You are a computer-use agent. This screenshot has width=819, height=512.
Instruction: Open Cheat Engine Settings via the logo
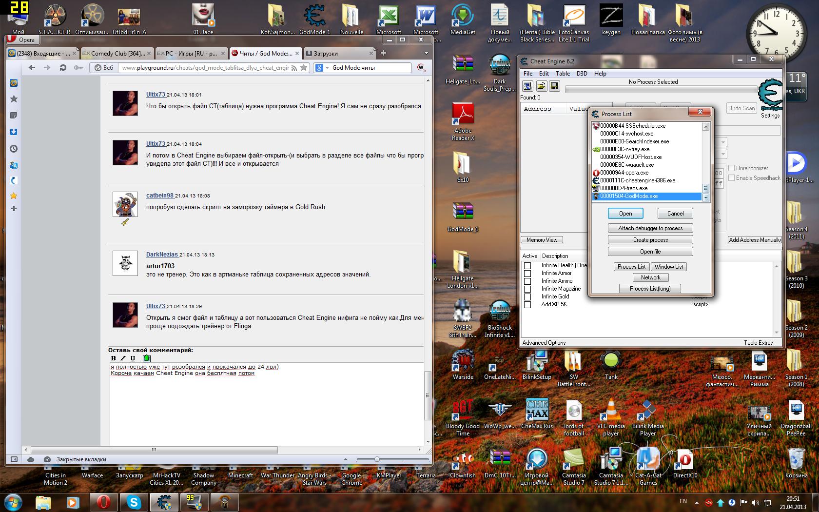click(770, 96)
